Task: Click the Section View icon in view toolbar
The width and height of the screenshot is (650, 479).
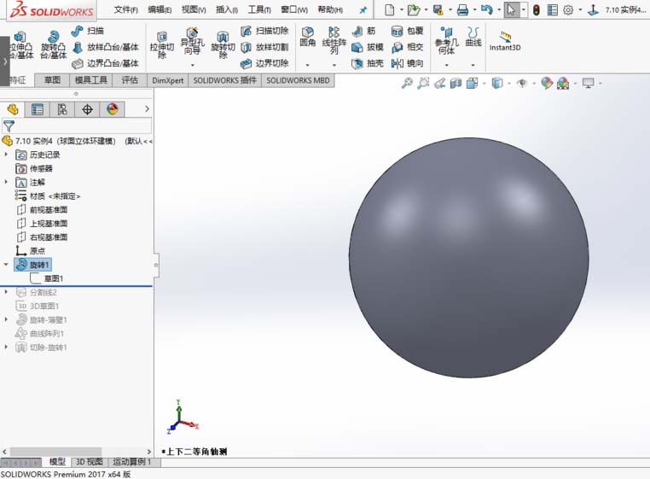Action: coord(456,84)
